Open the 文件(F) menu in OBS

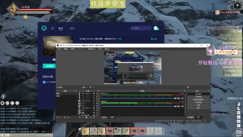tap(59, 49)
